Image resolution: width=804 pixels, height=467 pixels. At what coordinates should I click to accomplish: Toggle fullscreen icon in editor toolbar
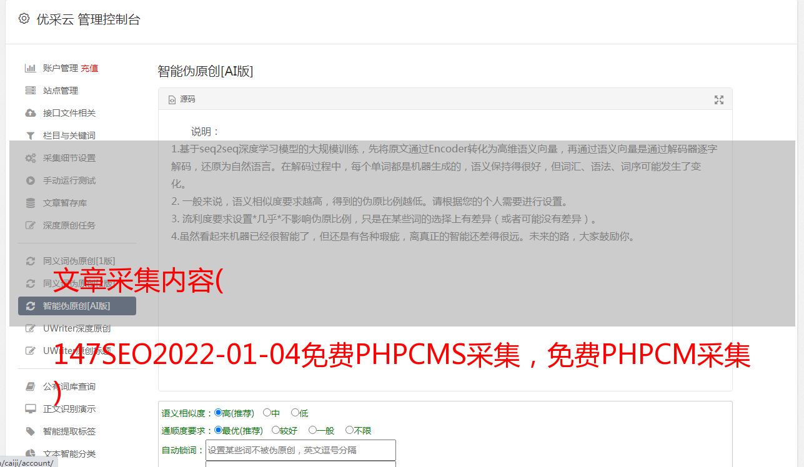coord(719,100)
